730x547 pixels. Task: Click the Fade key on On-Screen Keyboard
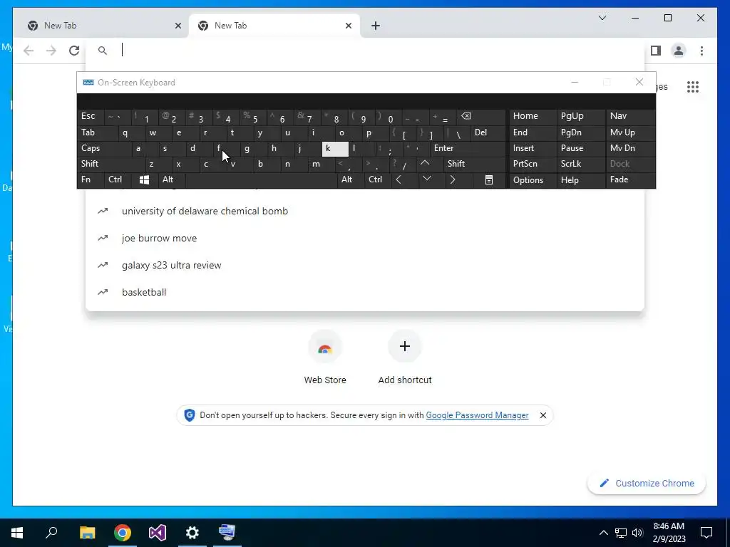pyautogui.click(x=630, y=180)
